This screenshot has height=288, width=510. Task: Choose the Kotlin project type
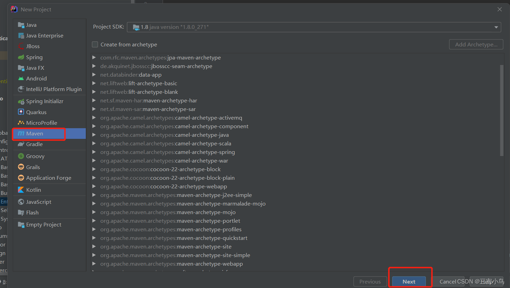pyautogui.click(x=33, y=189)
